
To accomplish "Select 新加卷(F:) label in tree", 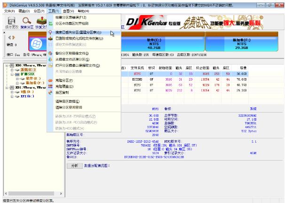I will point(35,83).
